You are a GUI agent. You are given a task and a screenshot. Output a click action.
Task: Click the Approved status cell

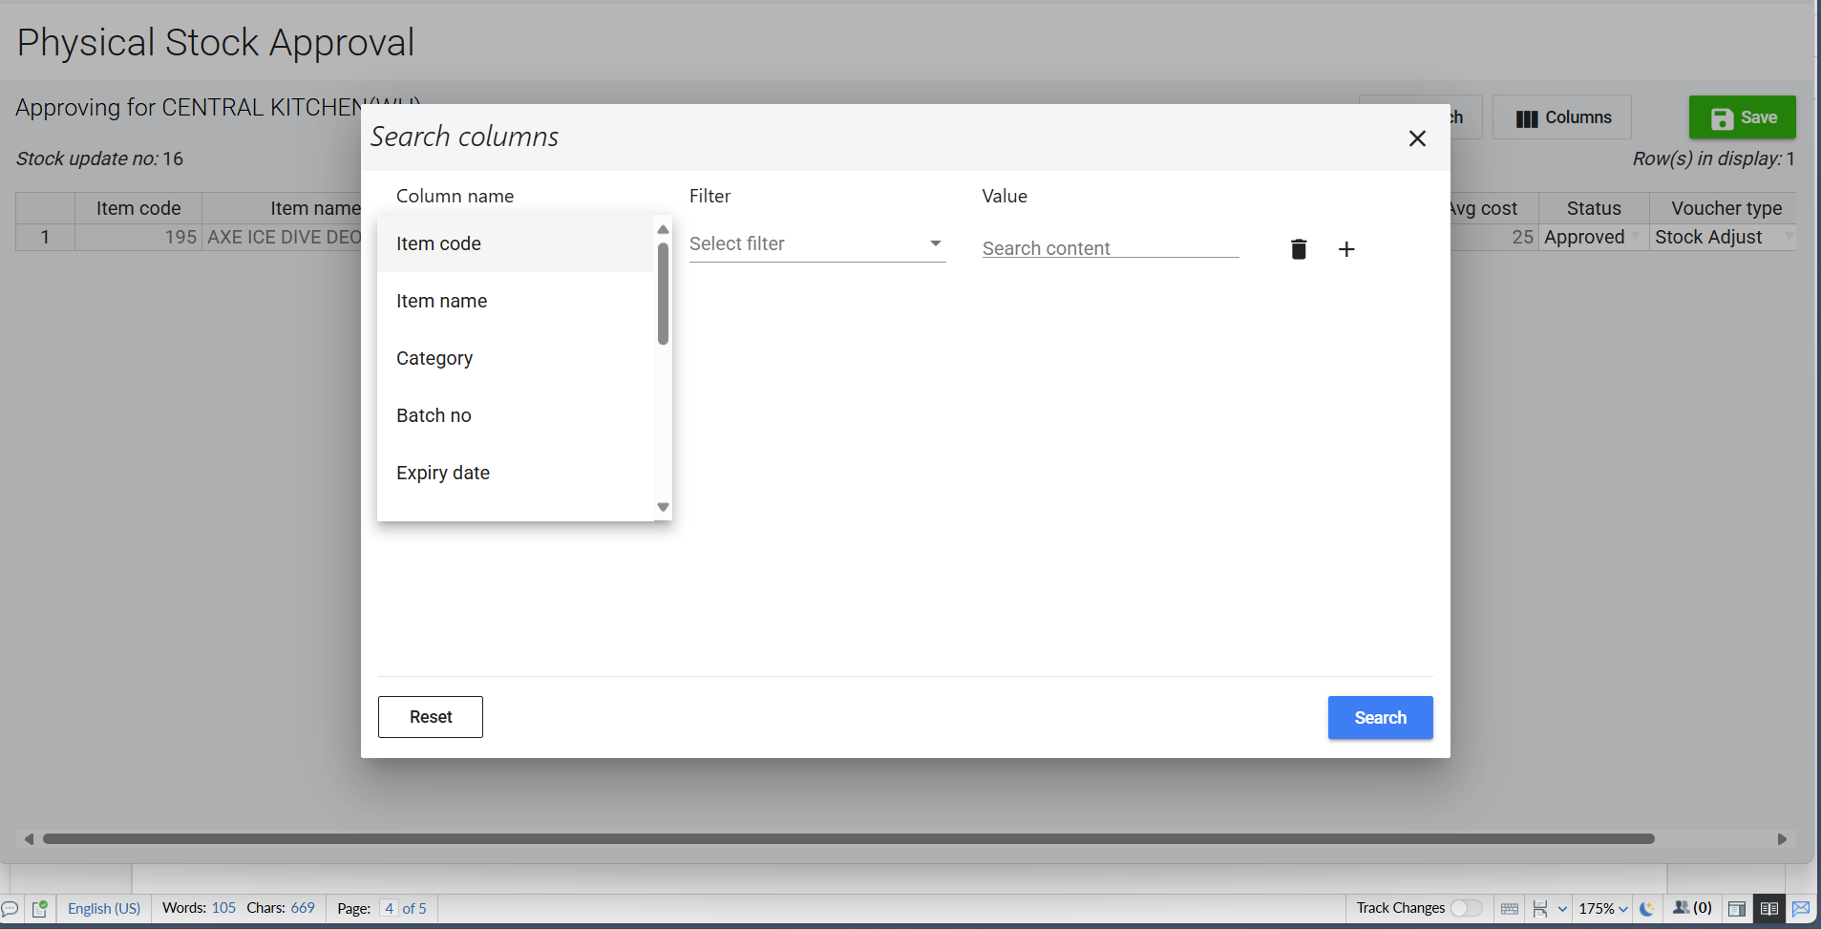1594,237
